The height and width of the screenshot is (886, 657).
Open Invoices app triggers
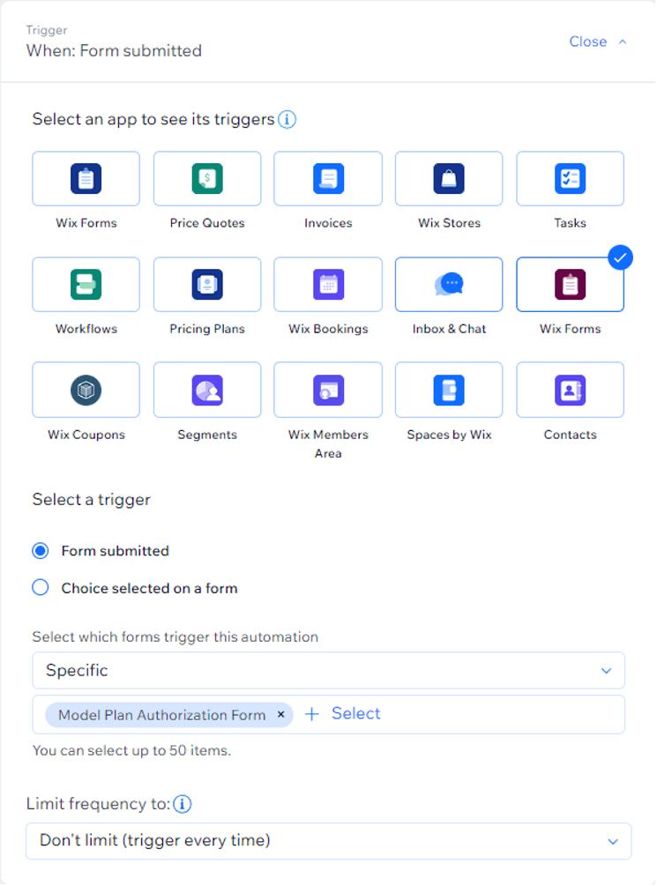(328, 178)
